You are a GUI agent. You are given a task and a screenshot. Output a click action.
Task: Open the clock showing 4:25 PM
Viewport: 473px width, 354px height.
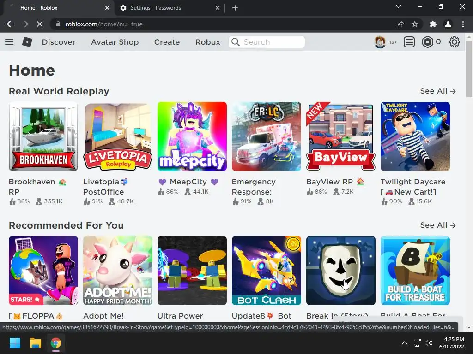pyautogui.click(x=452, y=343)
